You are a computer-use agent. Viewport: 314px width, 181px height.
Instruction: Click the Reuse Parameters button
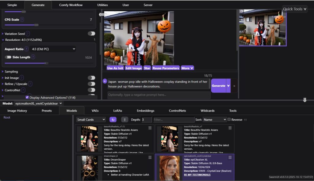coord(166,68)
